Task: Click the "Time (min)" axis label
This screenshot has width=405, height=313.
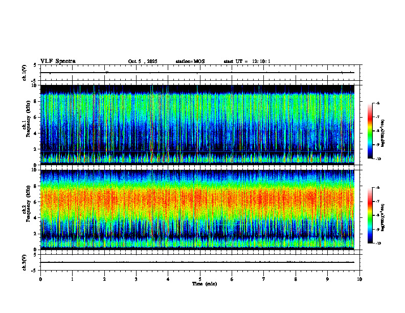Action: pyautogui.click(x=205, y=284)
